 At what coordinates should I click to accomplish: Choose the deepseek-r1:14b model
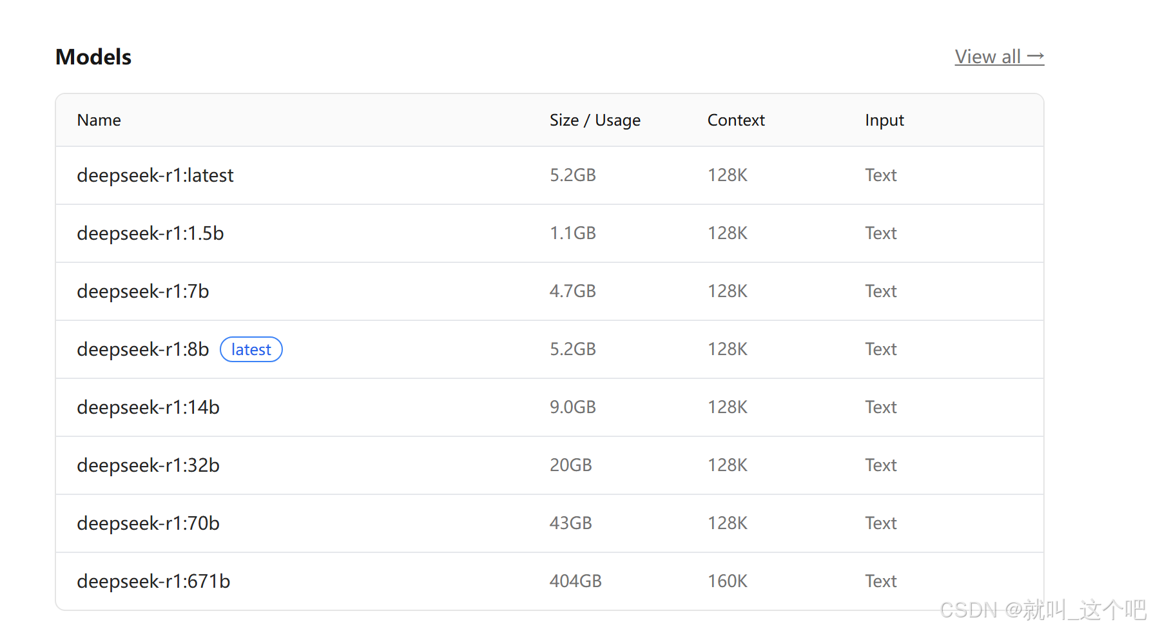tap(148, 407)
